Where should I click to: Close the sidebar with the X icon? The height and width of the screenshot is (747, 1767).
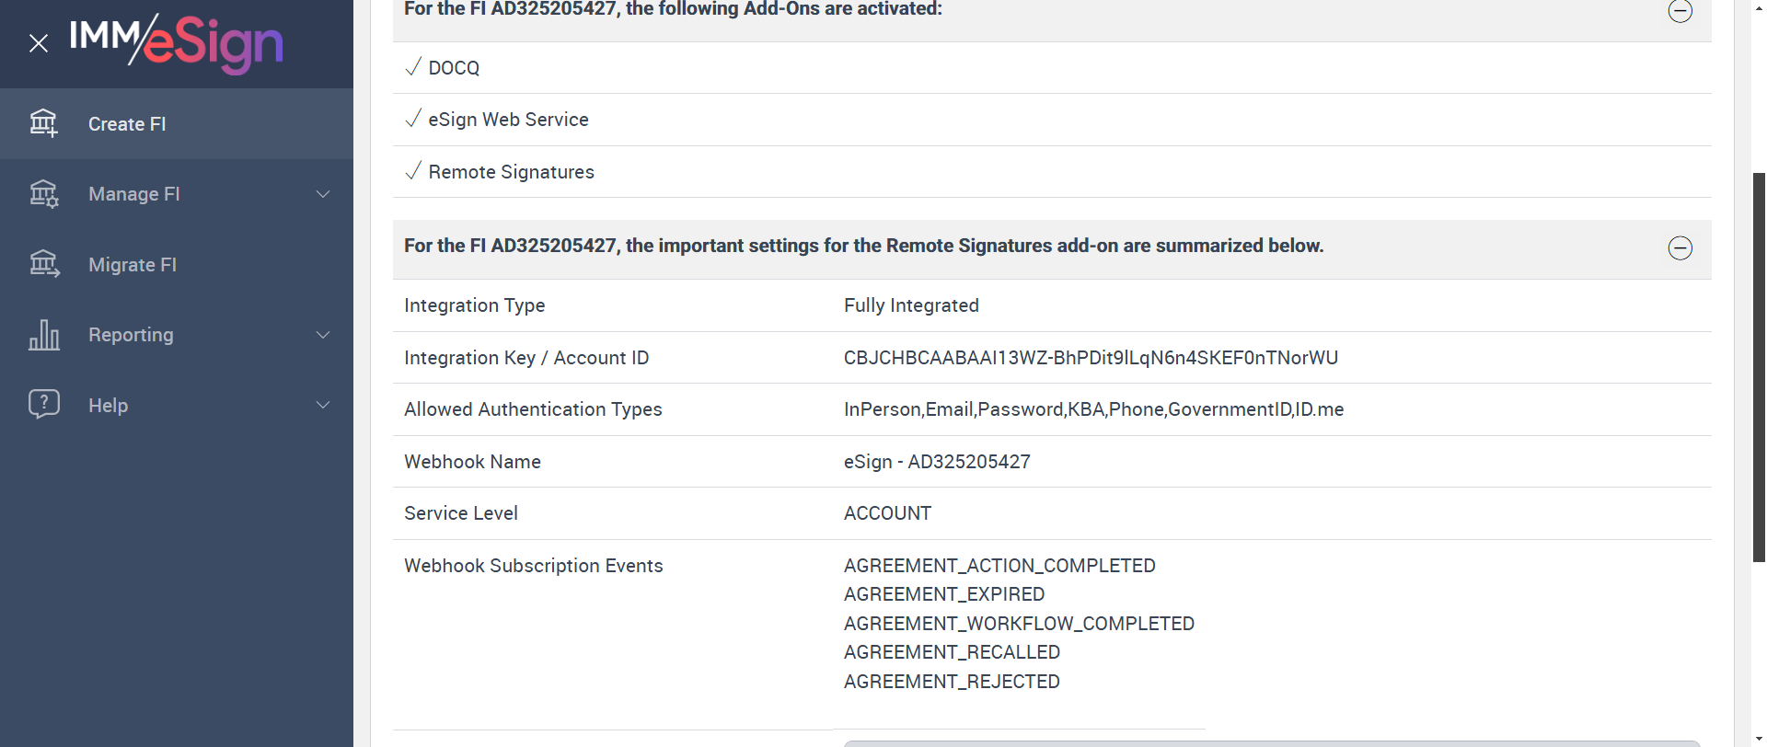39,43
